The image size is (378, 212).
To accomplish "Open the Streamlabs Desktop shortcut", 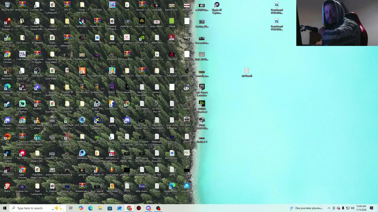I will pyautogui.click(x=22, y=107).
